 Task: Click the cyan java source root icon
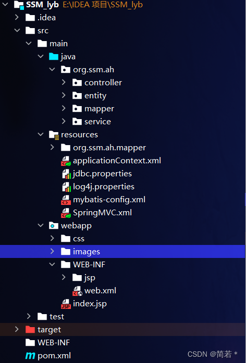pos(54,56)
